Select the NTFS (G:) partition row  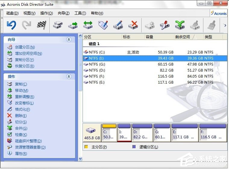coord(97,64)
